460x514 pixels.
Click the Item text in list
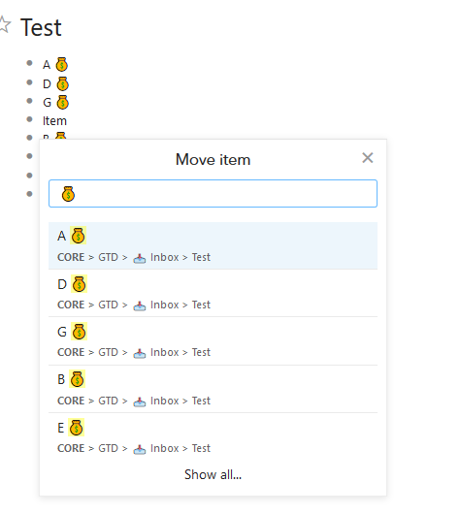coord(54,121)
